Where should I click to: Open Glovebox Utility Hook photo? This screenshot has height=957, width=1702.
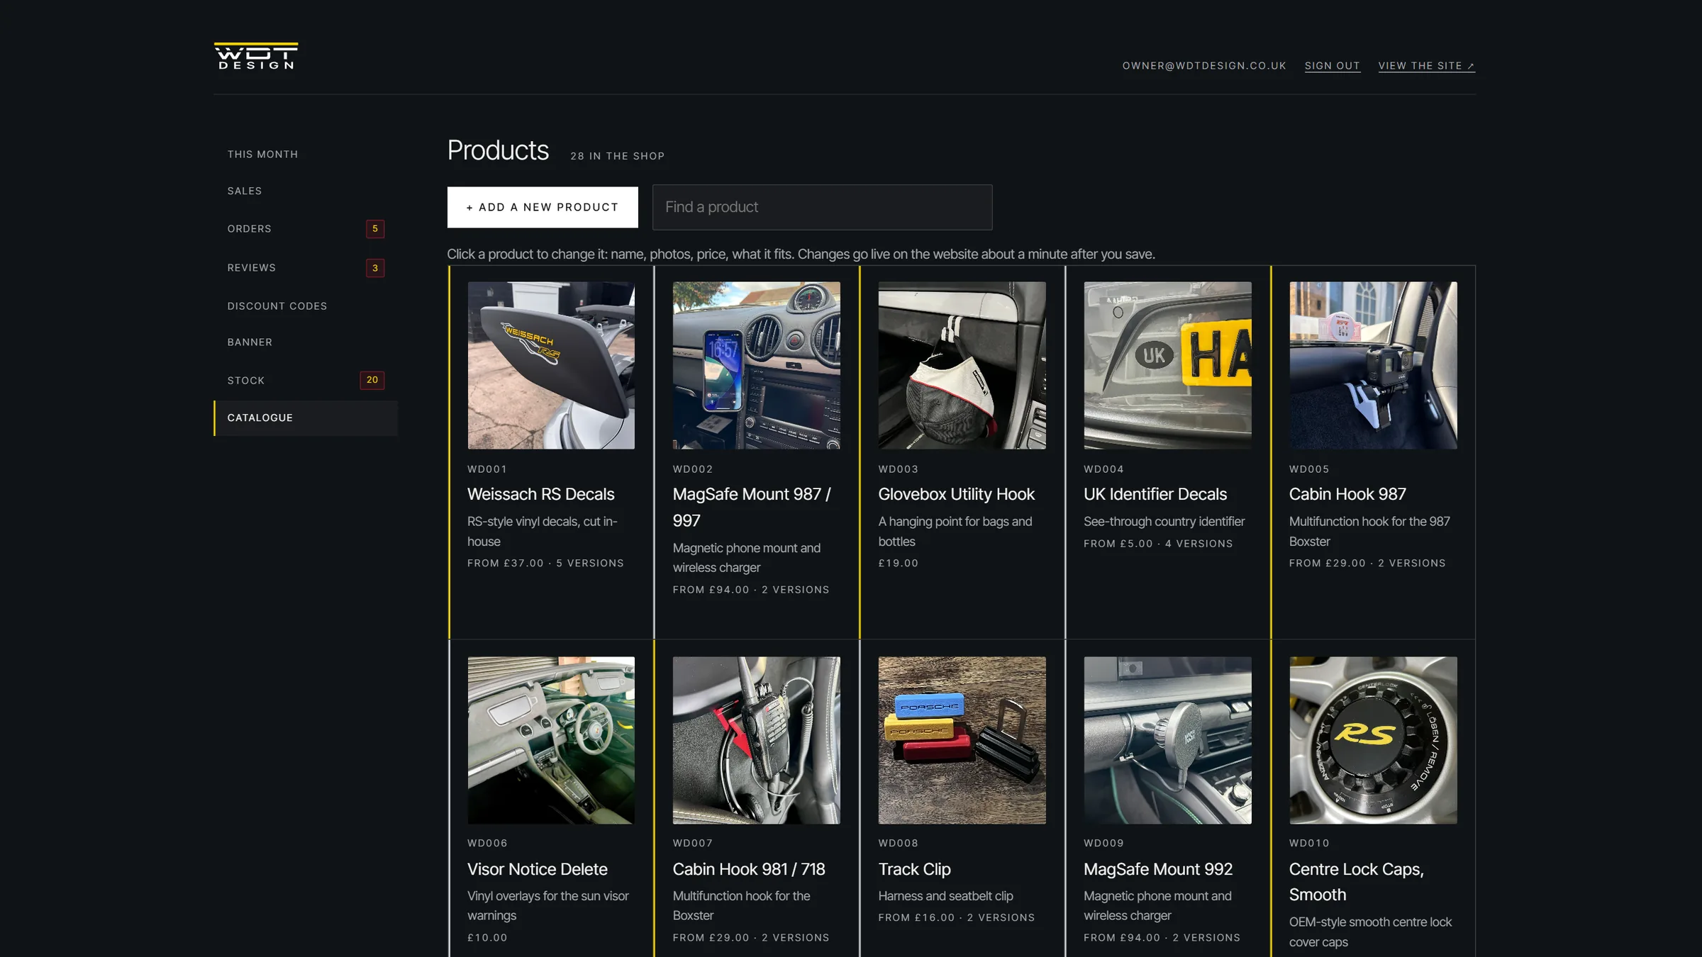point(962,365)
